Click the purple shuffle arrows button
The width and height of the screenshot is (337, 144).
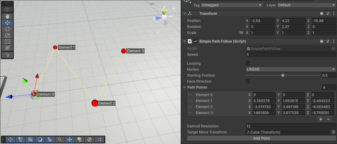(x=99, y=140)
